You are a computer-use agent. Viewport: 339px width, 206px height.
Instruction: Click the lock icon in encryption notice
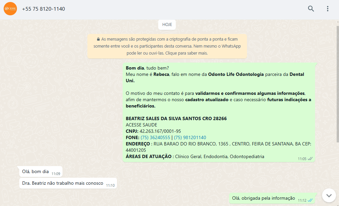pos(98,39)
